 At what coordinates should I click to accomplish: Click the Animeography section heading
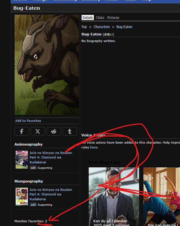pos(29,144)
